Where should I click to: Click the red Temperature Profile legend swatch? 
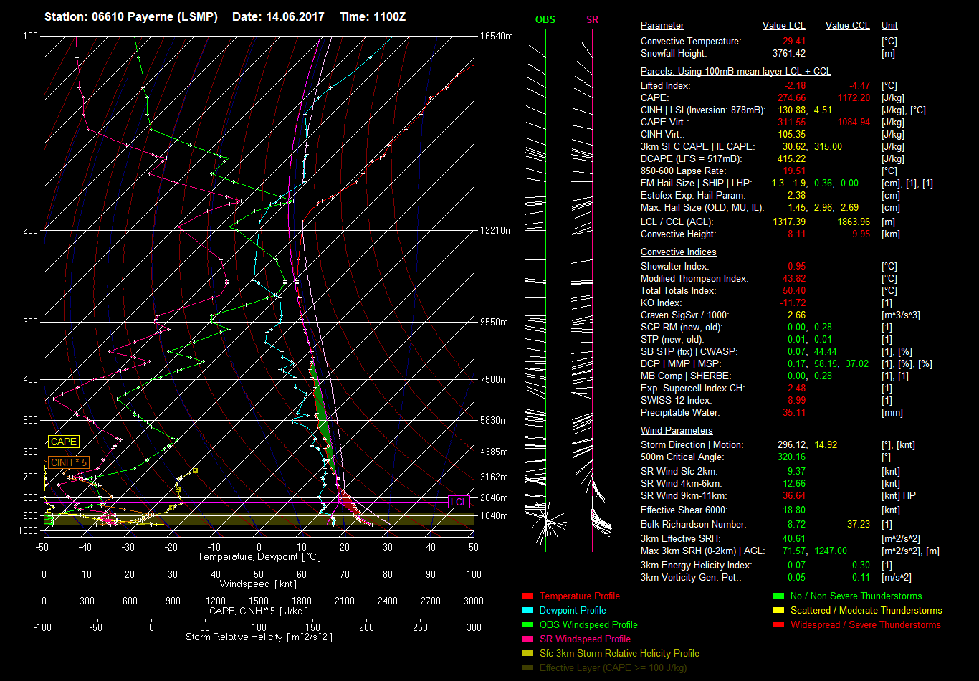527,596
